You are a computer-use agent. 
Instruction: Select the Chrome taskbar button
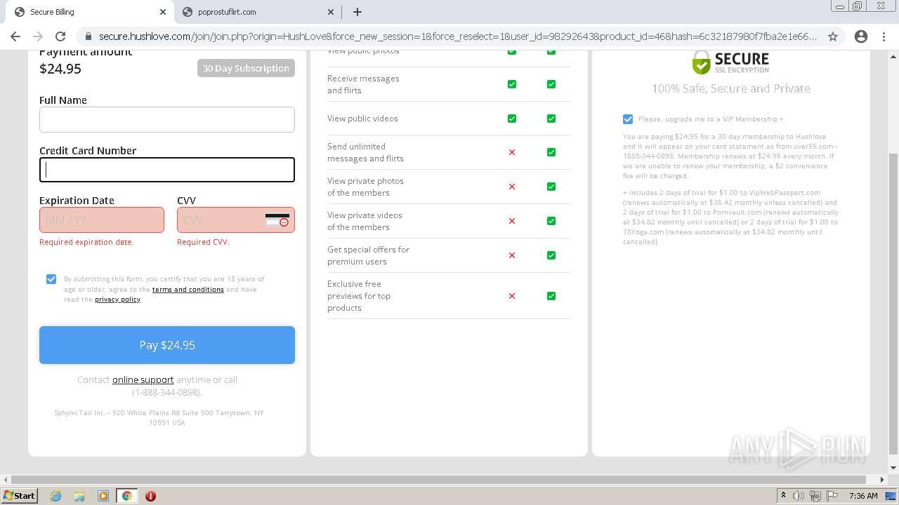[x=126, y=496]
